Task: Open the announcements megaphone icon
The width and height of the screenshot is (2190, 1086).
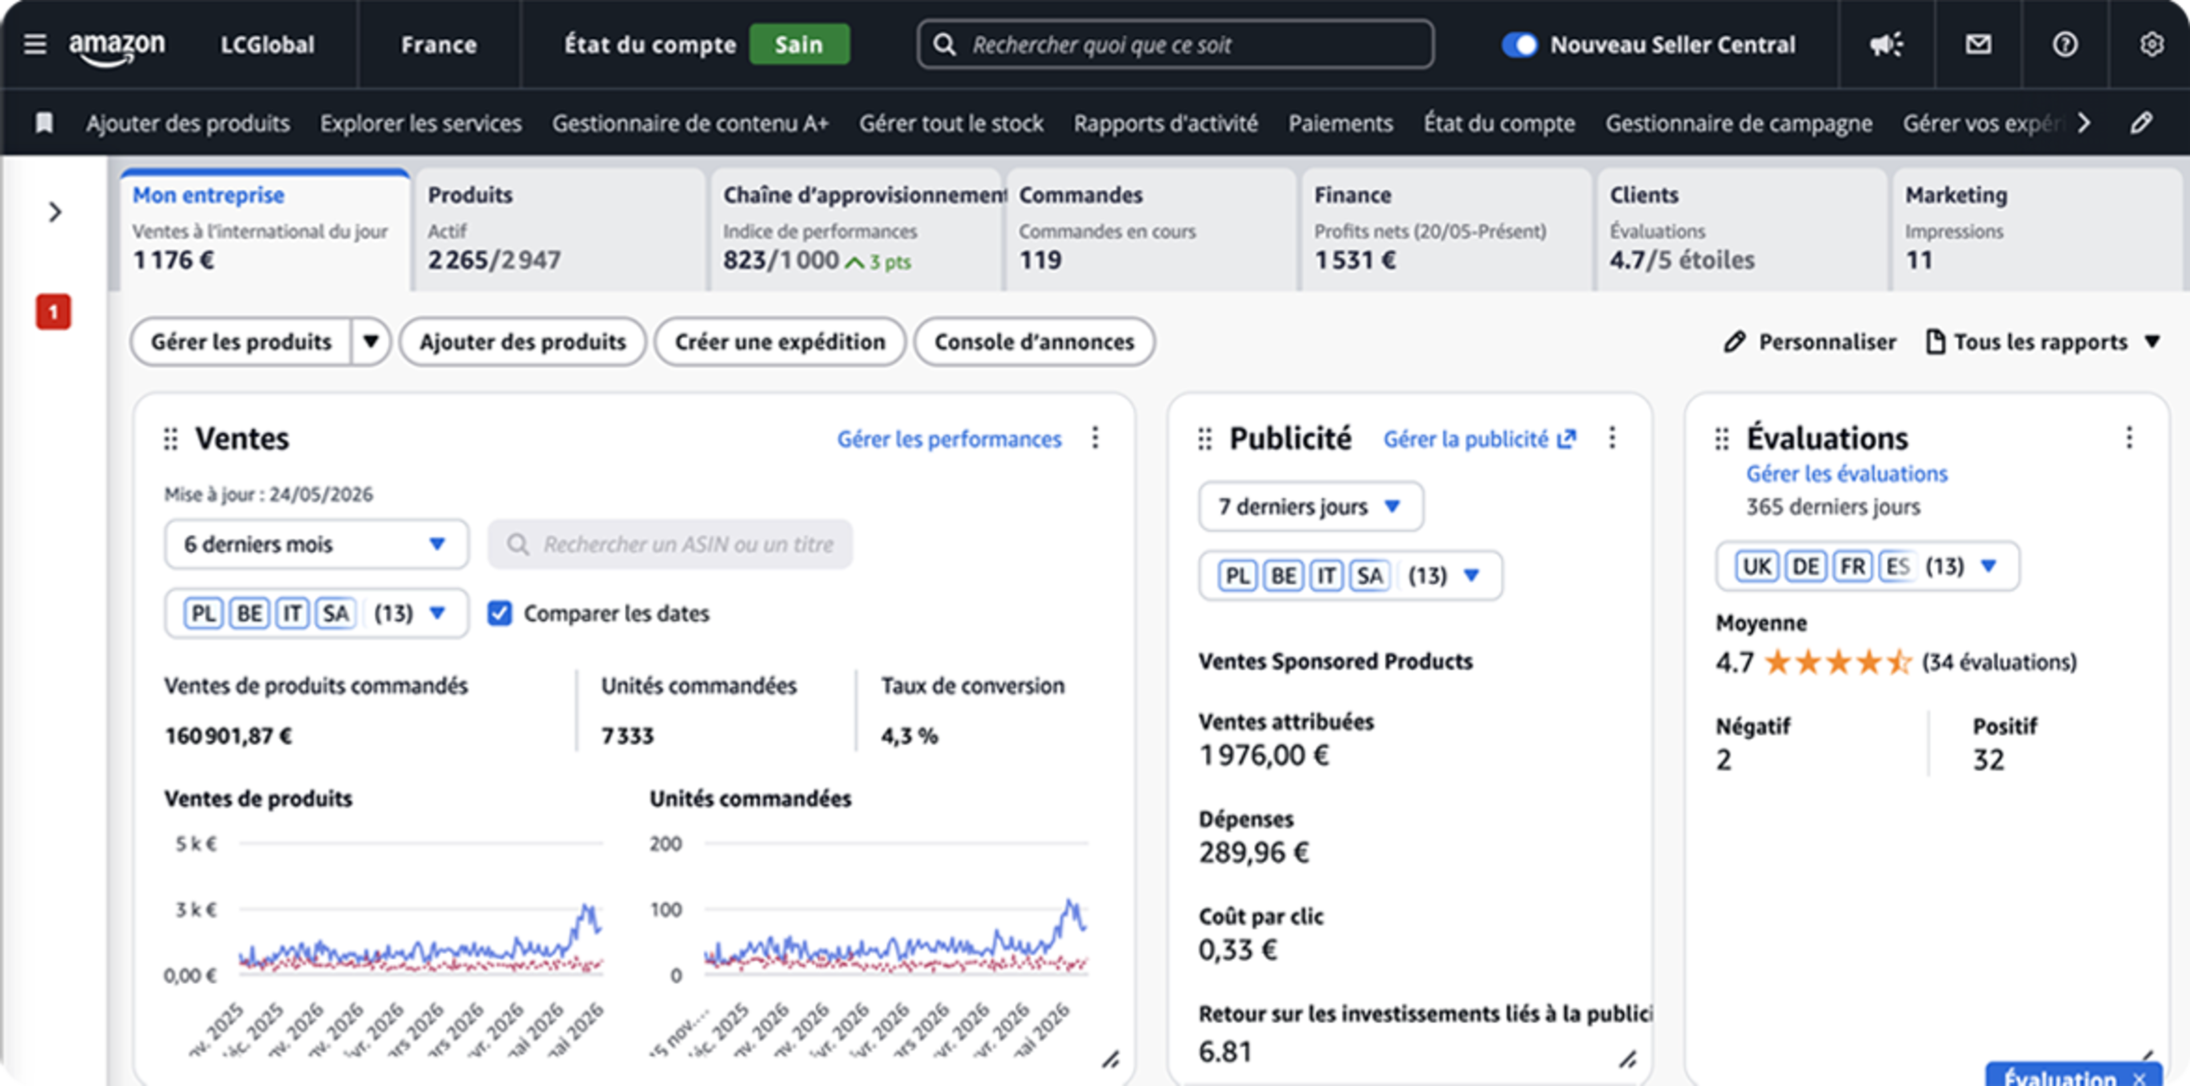Action: [1885, 44]
